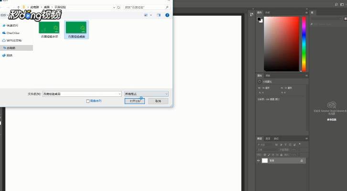Filter layers by pixel layer icon
Image resolution: width=347 pixels, height=191 pixels.
[x=276, y=145]
